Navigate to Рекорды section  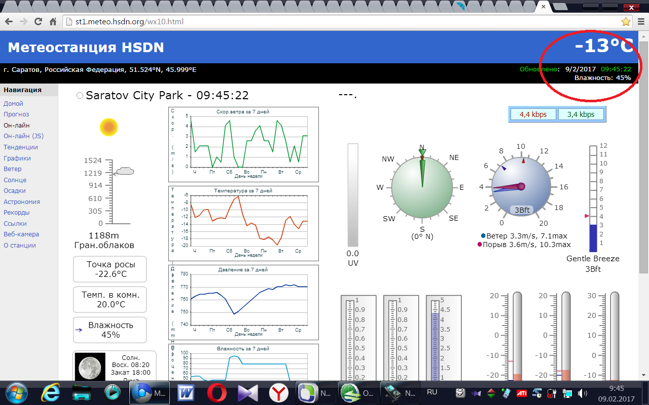17,213
